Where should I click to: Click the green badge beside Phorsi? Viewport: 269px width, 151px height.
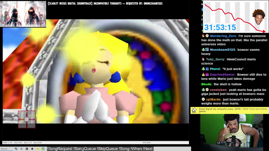[203, 69]
